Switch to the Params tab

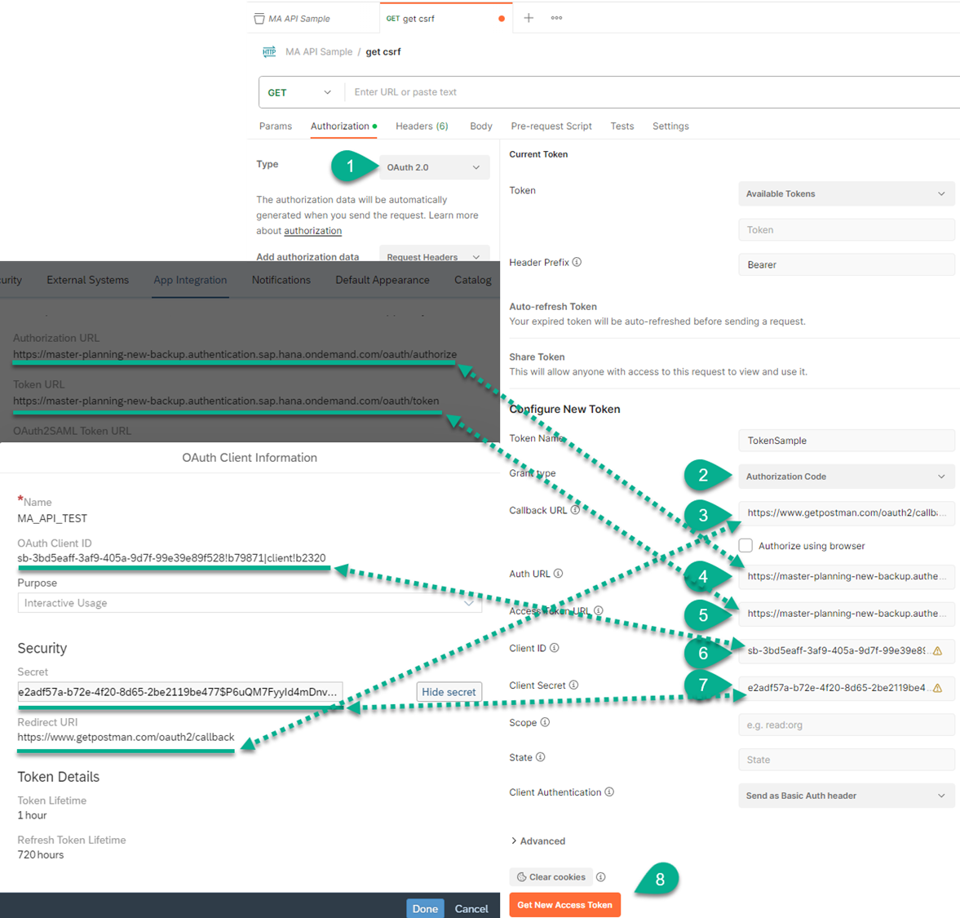276,126
